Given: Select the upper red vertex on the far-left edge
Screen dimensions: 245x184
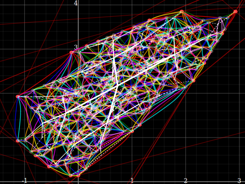Looking at the screenshot, I should [x=18, y=97].
